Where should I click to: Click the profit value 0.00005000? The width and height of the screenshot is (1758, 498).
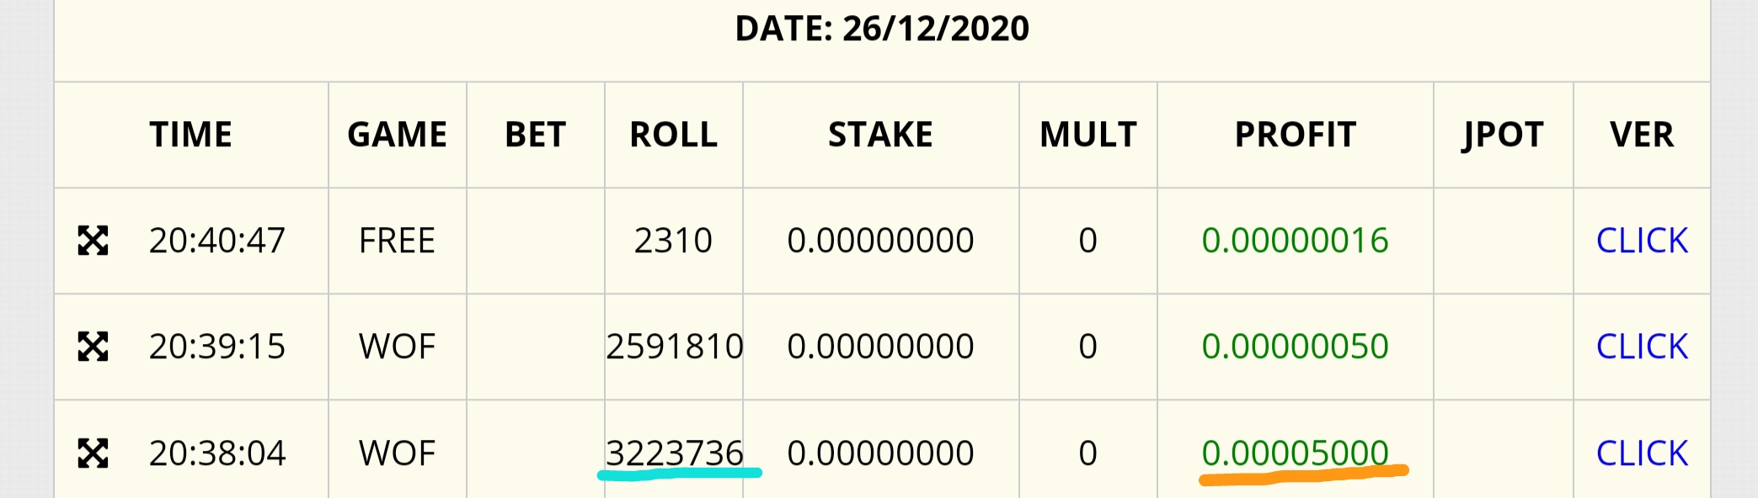coord(1296,453)
